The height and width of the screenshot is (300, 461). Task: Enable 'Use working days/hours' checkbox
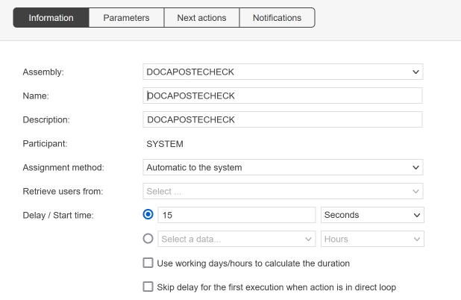point(148,263)
